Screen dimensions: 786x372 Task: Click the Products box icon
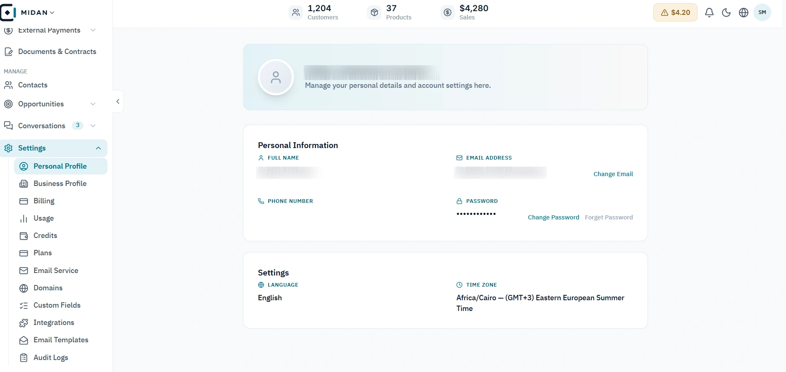[374, 12]
